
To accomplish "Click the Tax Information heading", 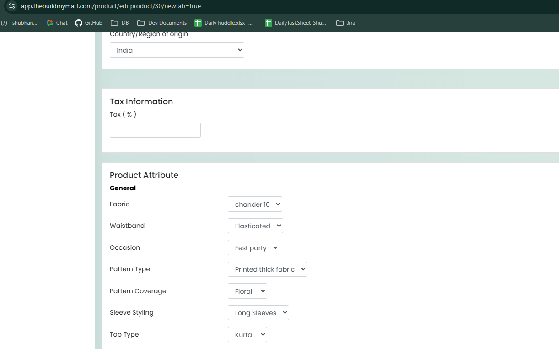I will pyautogui.click(x=141, y=102).
